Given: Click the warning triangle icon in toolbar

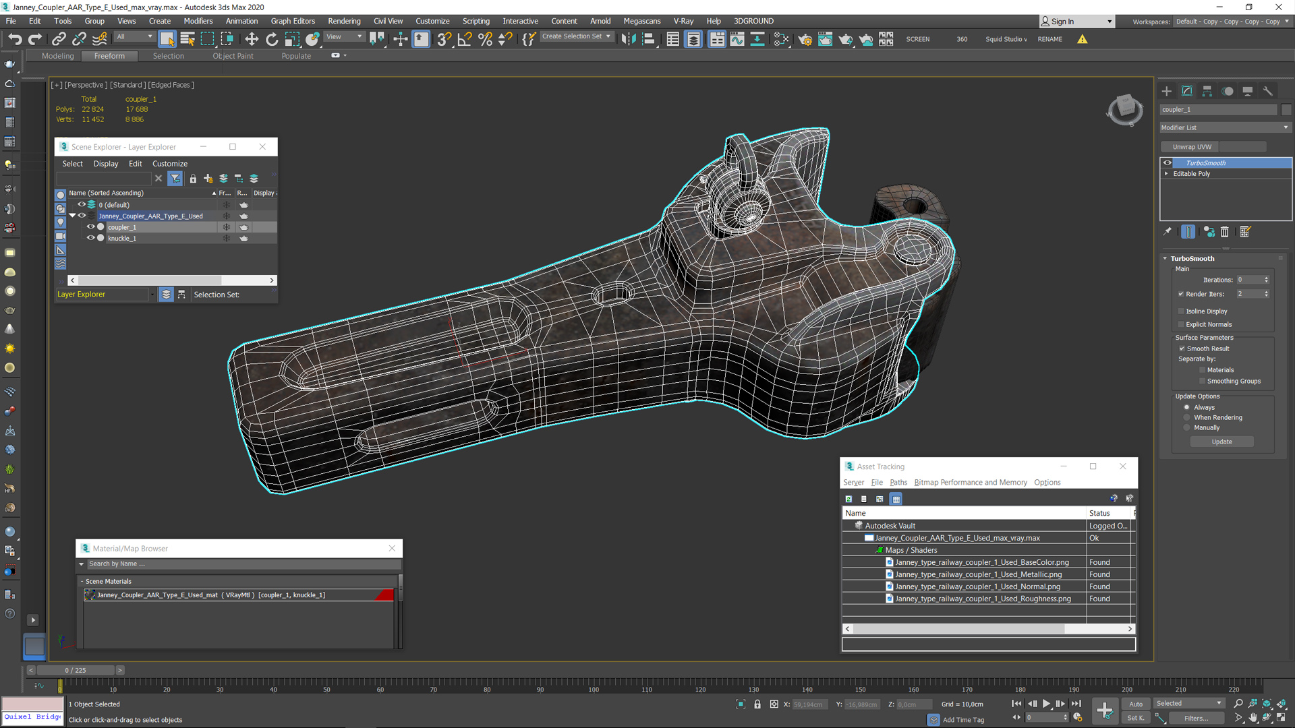Looking at the screenshot, I should [x=1083, y=39].
